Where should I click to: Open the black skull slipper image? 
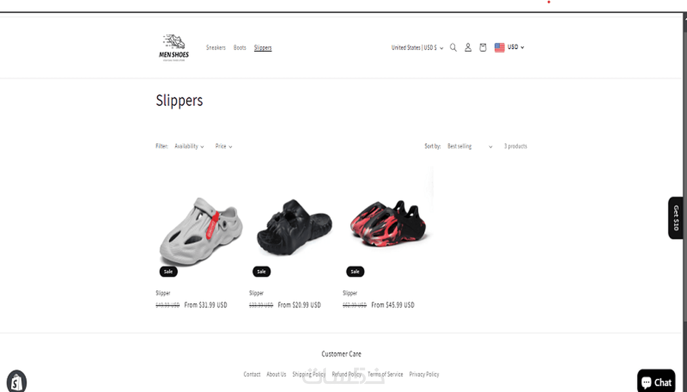point(294,227)
